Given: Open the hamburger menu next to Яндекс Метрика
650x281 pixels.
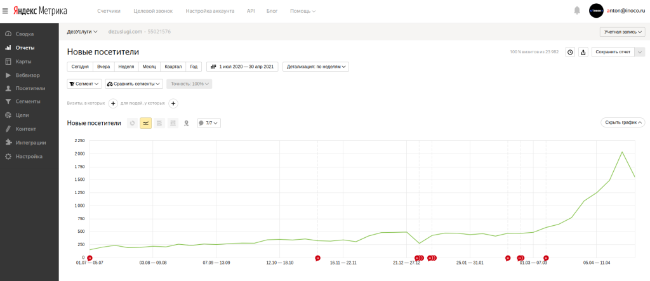Looking at the screenshot, I should [x=6, y=11].
